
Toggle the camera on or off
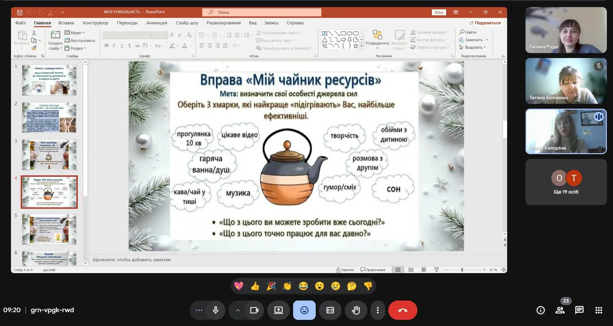tap(254, 310)
